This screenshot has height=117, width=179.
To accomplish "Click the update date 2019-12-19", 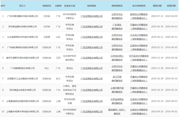I will [157, 58].
